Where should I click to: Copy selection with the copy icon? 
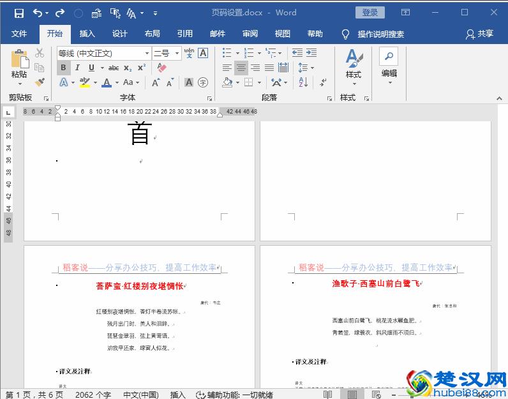pos(39,68)
